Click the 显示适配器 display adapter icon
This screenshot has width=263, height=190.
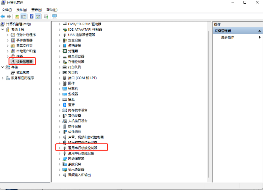point(65,169)
